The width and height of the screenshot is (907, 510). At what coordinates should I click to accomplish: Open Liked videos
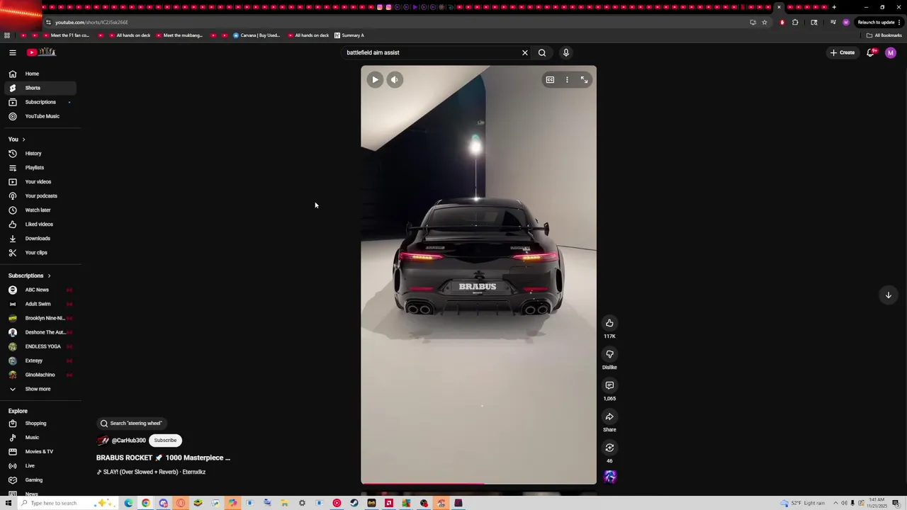coord(39,225)
